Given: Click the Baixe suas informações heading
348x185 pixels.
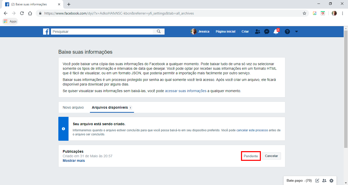Looking at the screenshot, I should (85, 52).
